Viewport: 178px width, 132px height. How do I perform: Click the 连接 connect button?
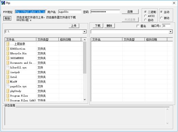coord(130,12)
